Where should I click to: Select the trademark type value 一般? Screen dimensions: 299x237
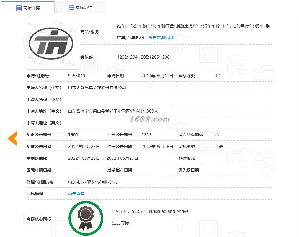click(x=219, y=147)
